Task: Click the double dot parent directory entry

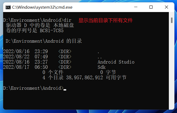Action: click(100, 58)
